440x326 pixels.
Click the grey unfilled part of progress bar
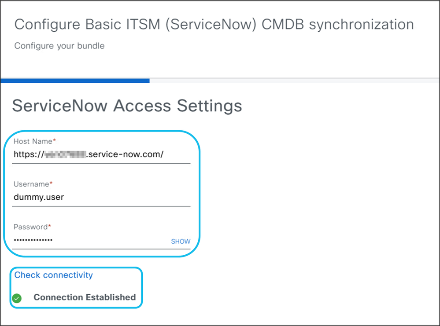point(291,81)
